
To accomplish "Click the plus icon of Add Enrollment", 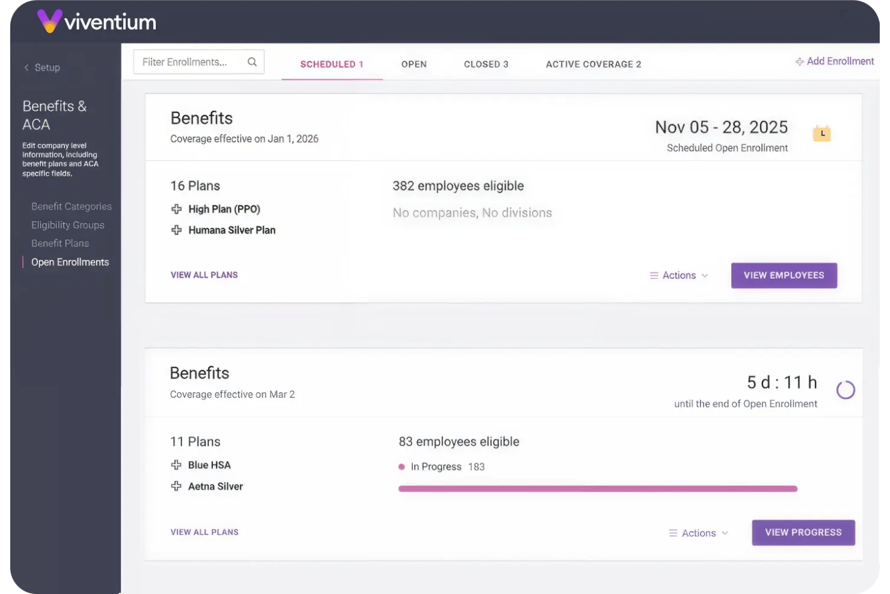I will coord(799,61).
